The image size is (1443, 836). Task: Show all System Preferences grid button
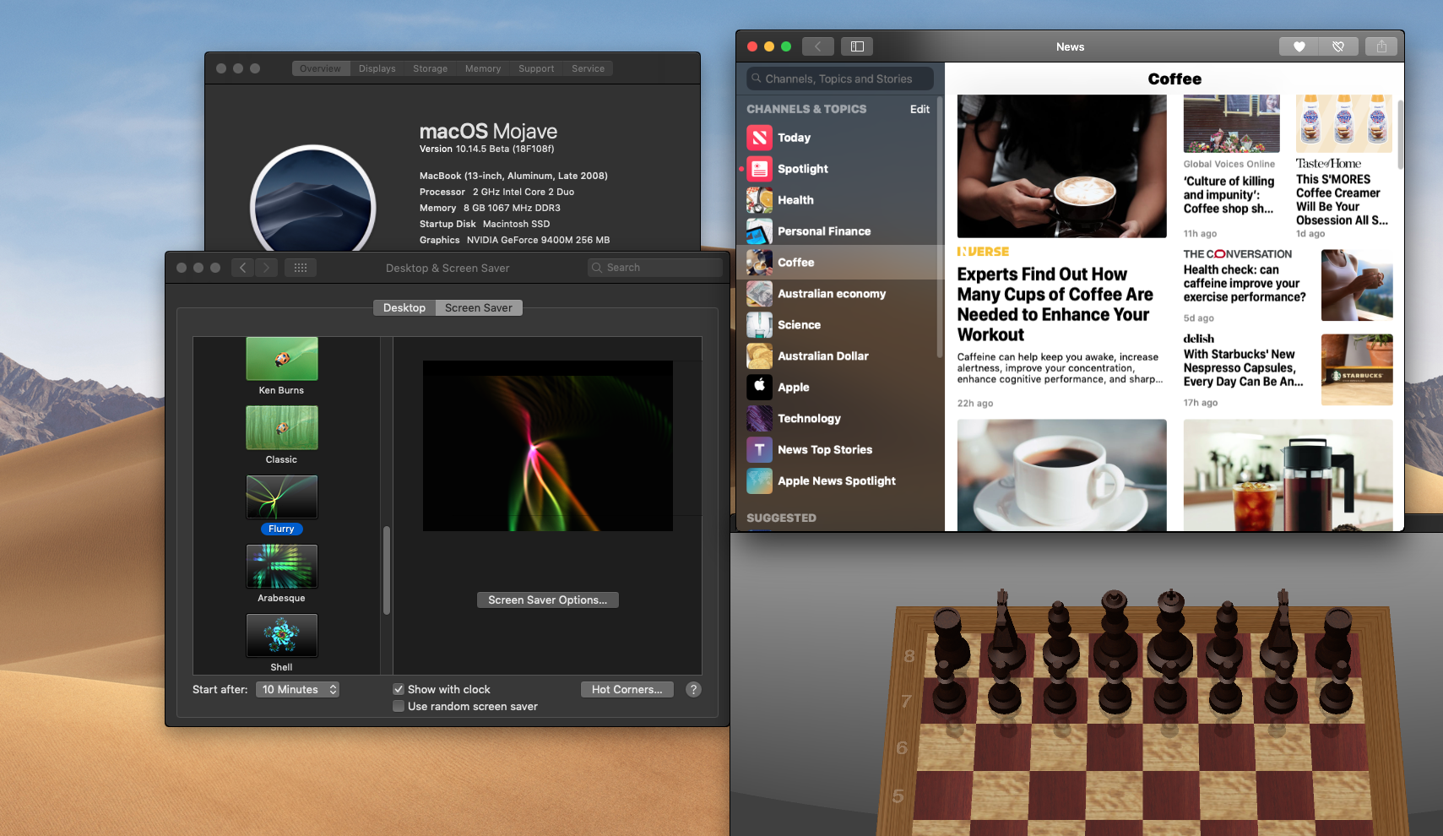(301, 268)
